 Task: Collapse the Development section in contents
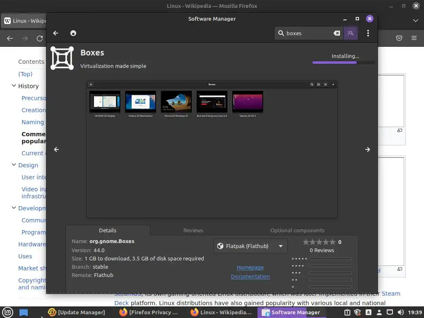pos(14,208)
